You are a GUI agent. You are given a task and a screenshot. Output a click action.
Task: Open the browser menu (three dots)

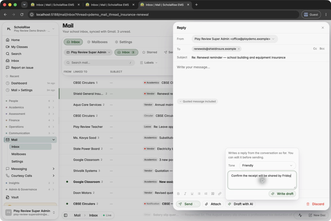pos(326,15)
